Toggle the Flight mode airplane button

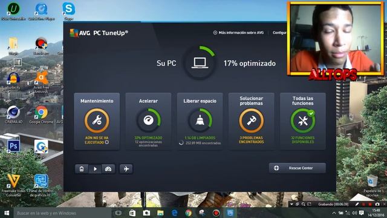(126, 169)
